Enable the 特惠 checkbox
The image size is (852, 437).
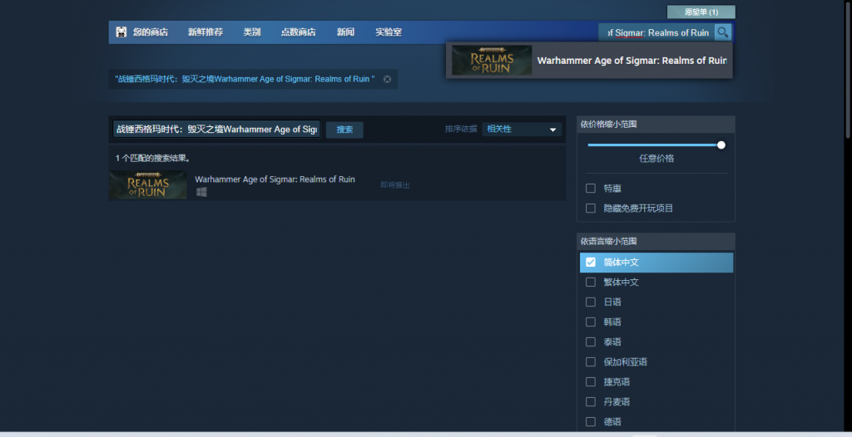pos(591,189)
